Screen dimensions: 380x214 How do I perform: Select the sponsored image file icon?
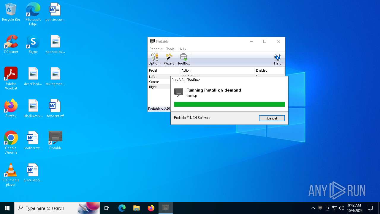[55, 45]
